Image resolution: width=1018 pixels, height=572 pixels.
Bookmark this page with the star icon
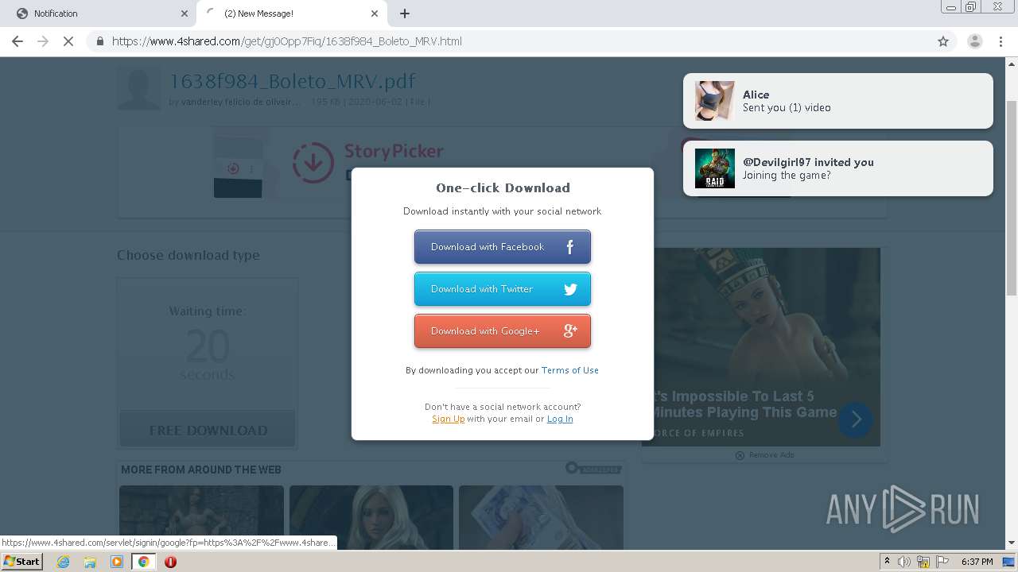(943, 41)
